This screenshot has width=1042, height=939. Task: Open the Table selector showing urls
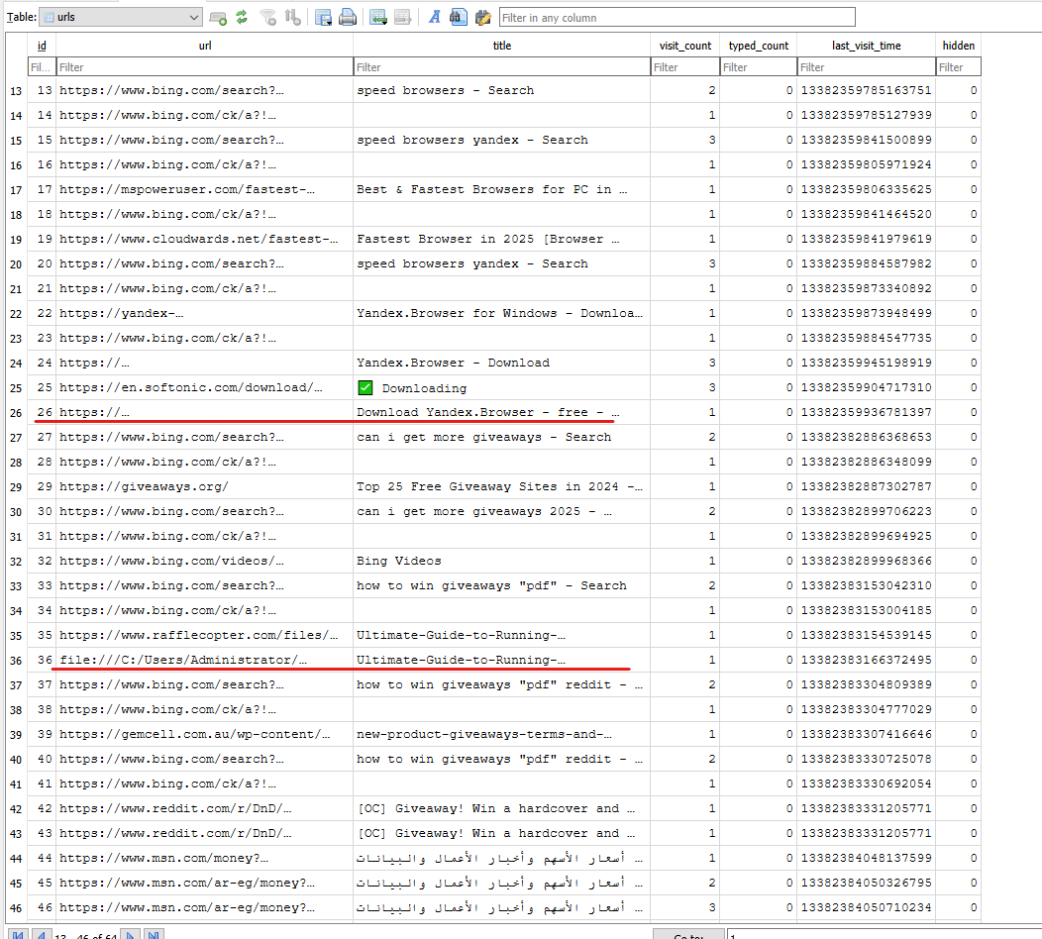[120, 17]
